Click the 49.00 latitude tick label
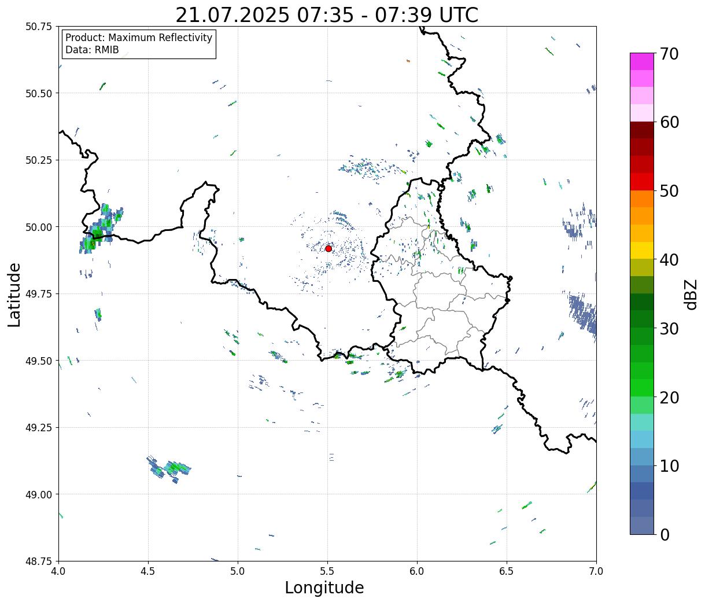705x602 pixels. pyautogui.click(x=39, y=494)
